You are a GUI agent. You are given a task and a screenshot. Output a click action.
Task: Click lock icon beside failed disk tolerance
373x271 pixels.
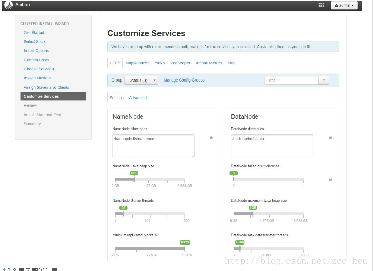pyautogui.click(x=330, y=179)
